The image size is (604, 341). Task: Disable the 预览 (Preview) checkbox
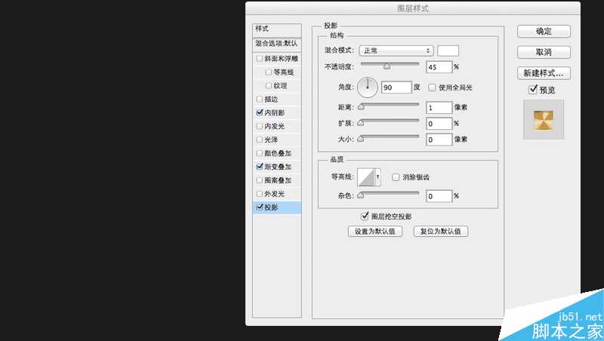click(533, 90)
